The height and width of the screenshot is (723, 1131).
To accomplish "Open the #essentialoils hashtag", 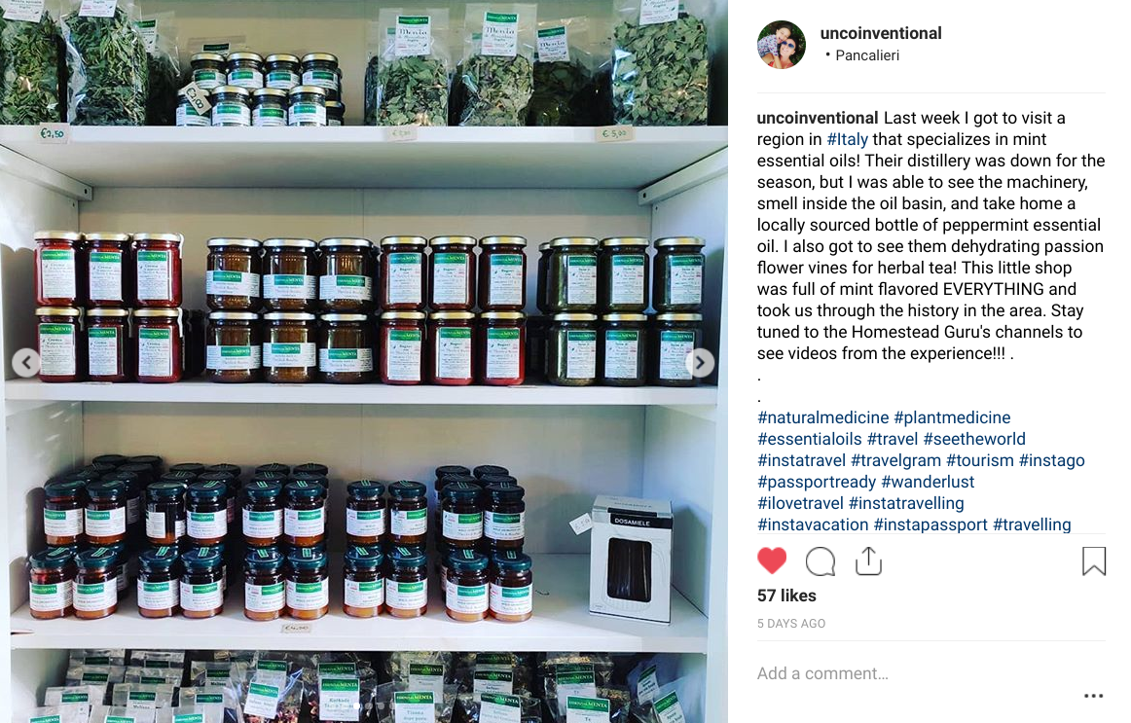I will point(809,439).
